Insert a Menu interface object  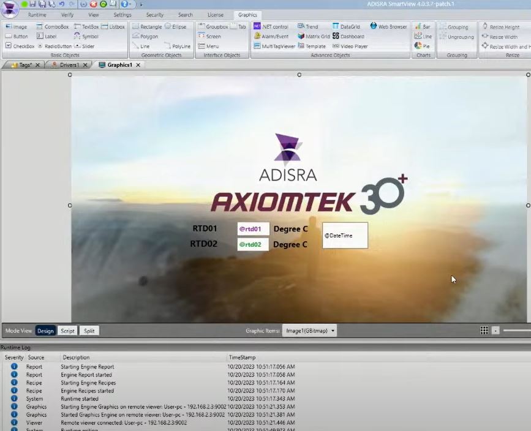click(x=208, y=46)
